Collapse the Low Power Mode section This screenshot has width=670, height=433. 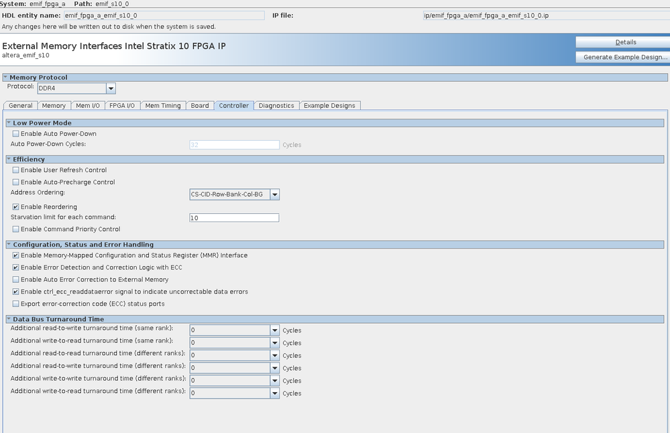[x=9, y=123]
